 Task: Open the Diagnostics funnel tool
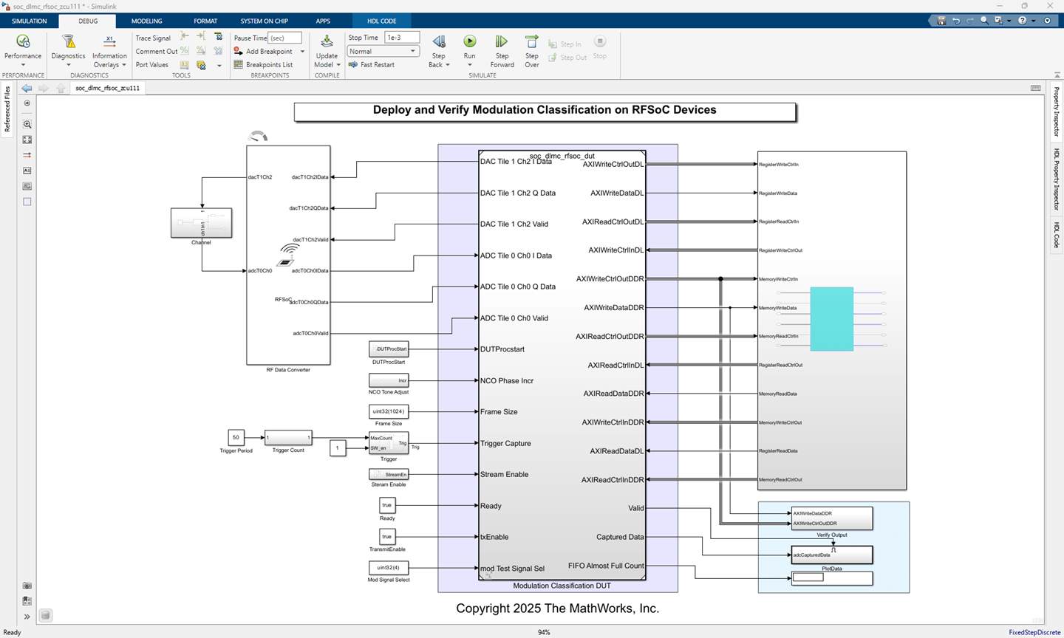click(68, 42)
